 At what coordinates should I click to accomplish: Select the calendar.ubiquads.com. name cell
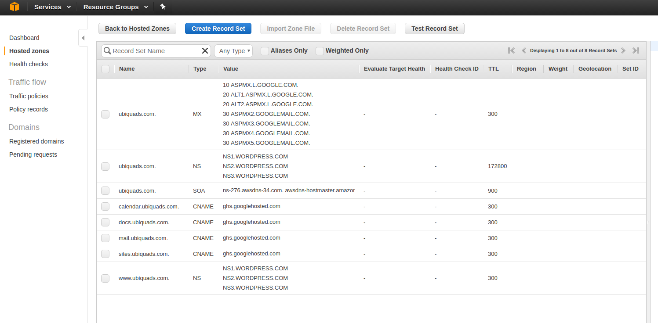click(149, 207)
